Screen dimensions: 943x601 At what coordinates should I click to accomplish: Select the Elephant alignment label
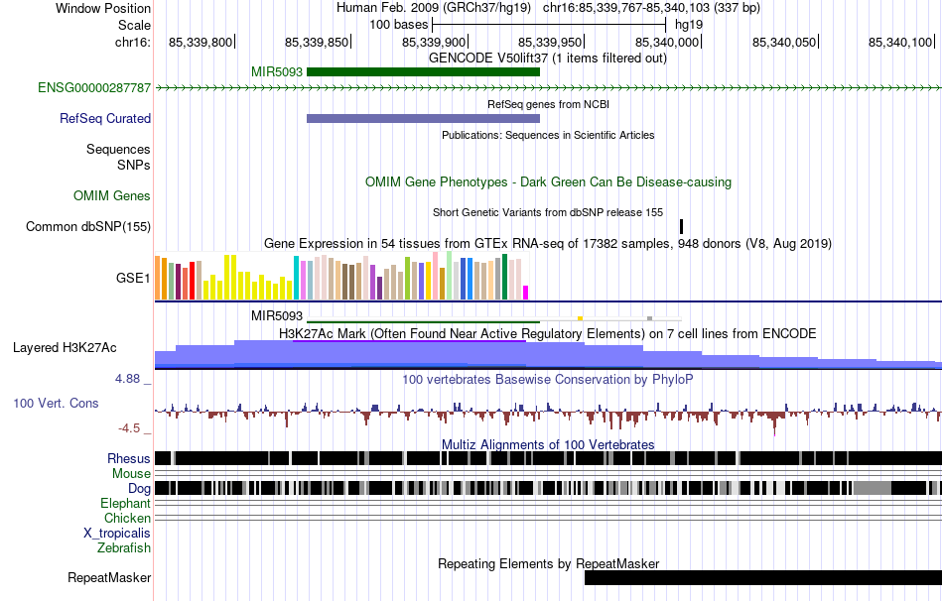coord(125,503)
